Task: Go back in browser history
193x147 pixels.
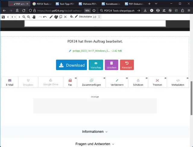Action: [4, 11]
